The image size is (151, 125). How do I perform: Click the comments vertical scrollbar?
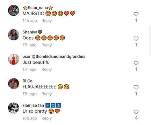(150, 42)
